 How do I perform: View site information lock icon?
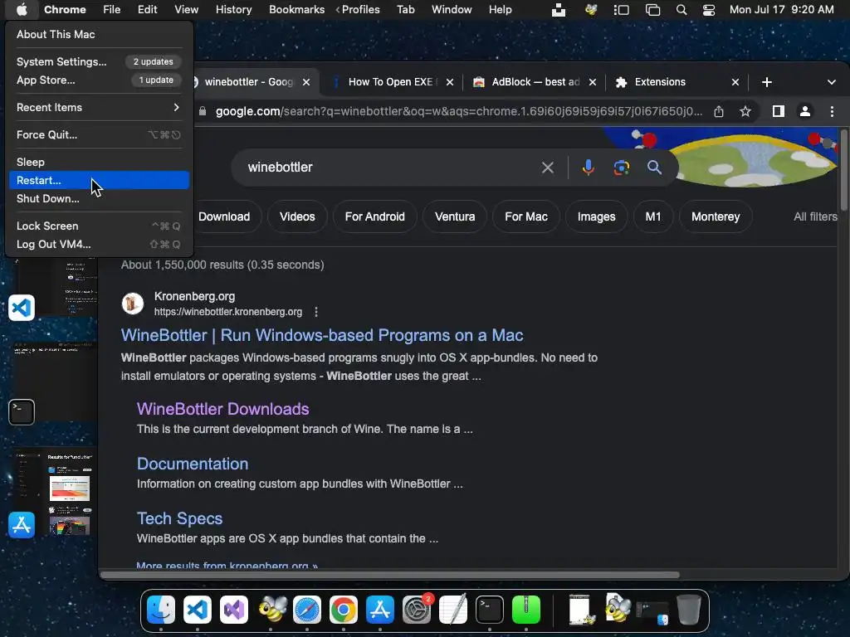click(203, 112)
